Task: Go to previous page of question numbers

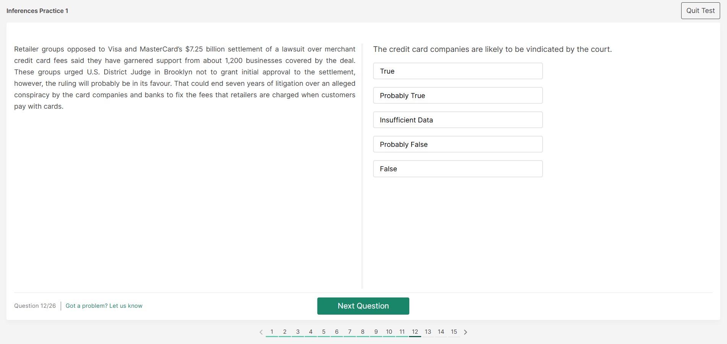Action: (x=261, y=332)
